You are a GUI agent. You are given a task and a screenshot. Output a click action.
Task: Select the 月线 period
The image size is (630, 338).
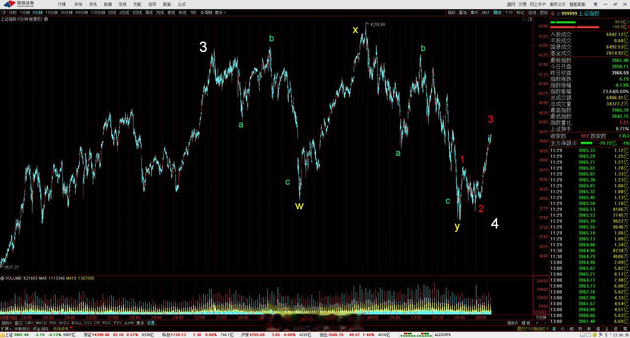tap(160, 12)
